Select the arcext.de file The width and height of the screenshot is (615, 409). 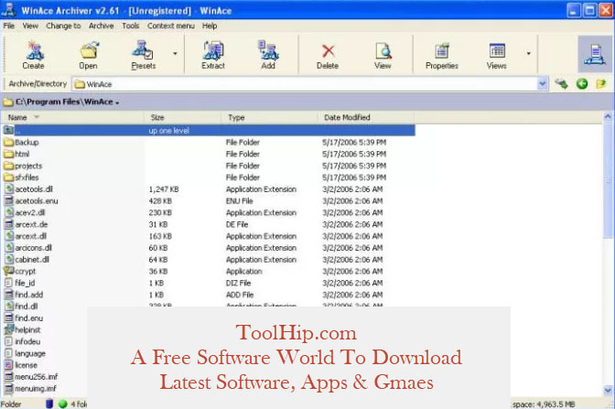click(x=31, y=224)
